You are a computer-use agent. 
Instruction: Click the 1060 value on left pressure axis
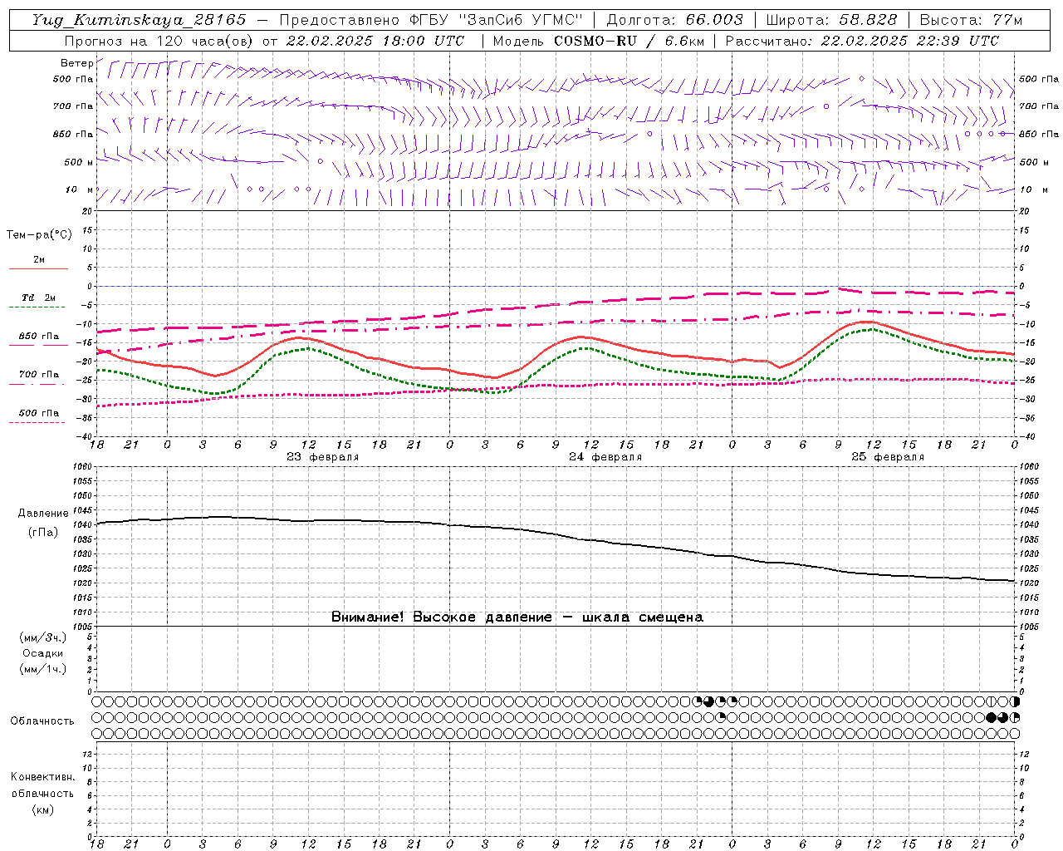[83, 467]
